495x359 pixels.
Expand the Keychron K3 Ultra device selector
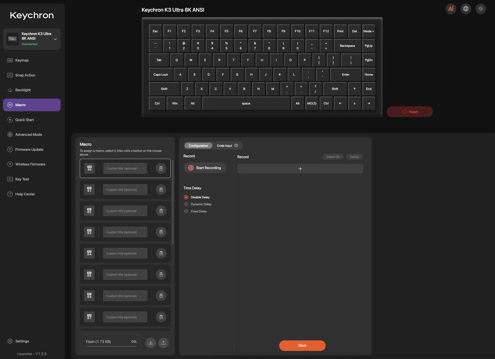click(x=32, y=39)
